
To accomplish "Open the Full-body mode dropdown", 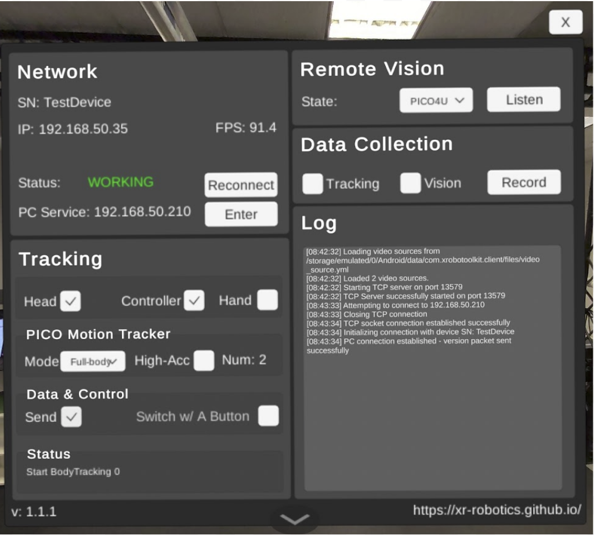I will click(x=93, y=362).
